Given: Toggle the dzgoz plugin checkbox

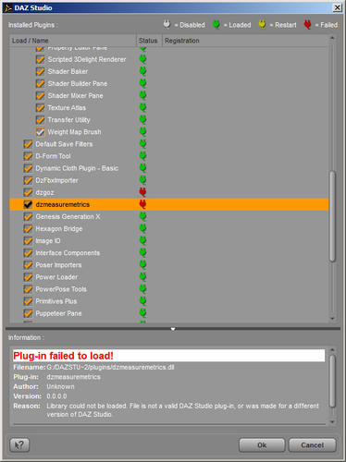Looking at the screenshot, I should [28, 192].
